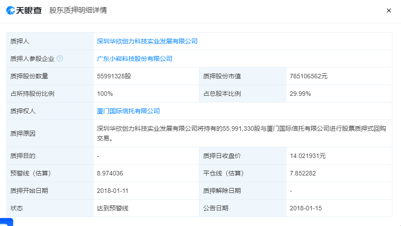Viewport: 401px width, 226px height.
Task: Select the announcement date 2018-01-15
Action: coord(306,208)
